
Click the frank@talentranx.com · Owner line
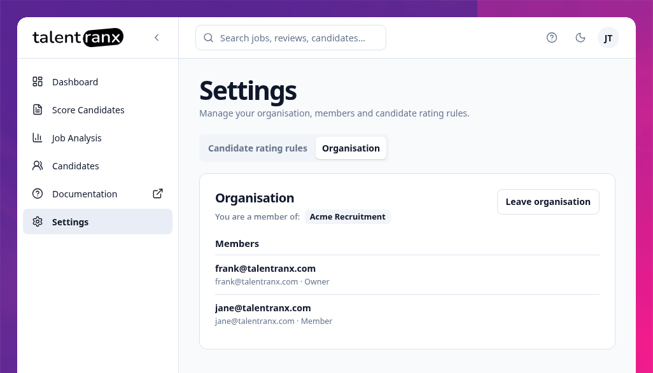pos(272,282)
